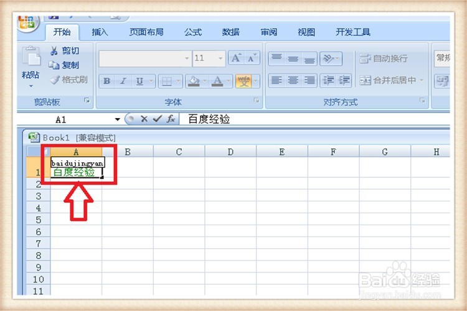Click the Increase Indent icon
Viewport: 467px width, 311px height.
(x=344, y=80)
